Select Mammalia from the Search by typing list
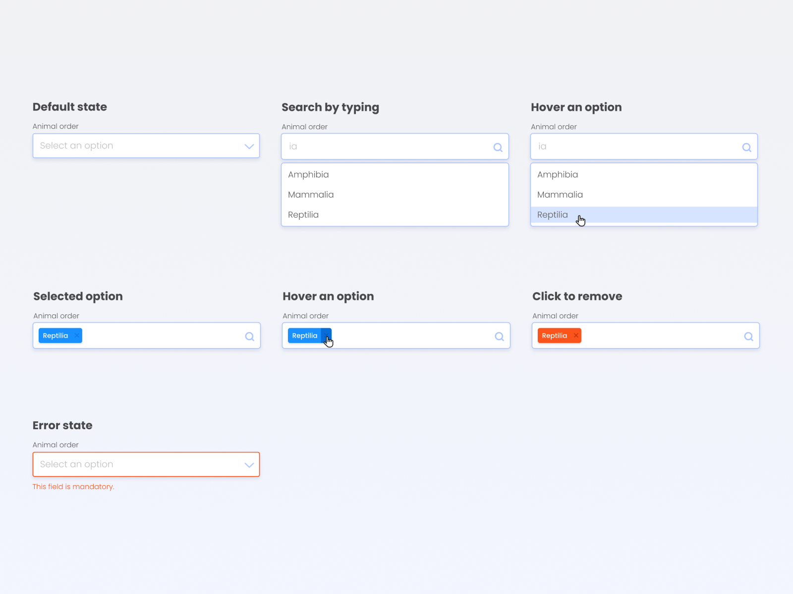 point(311,195)
